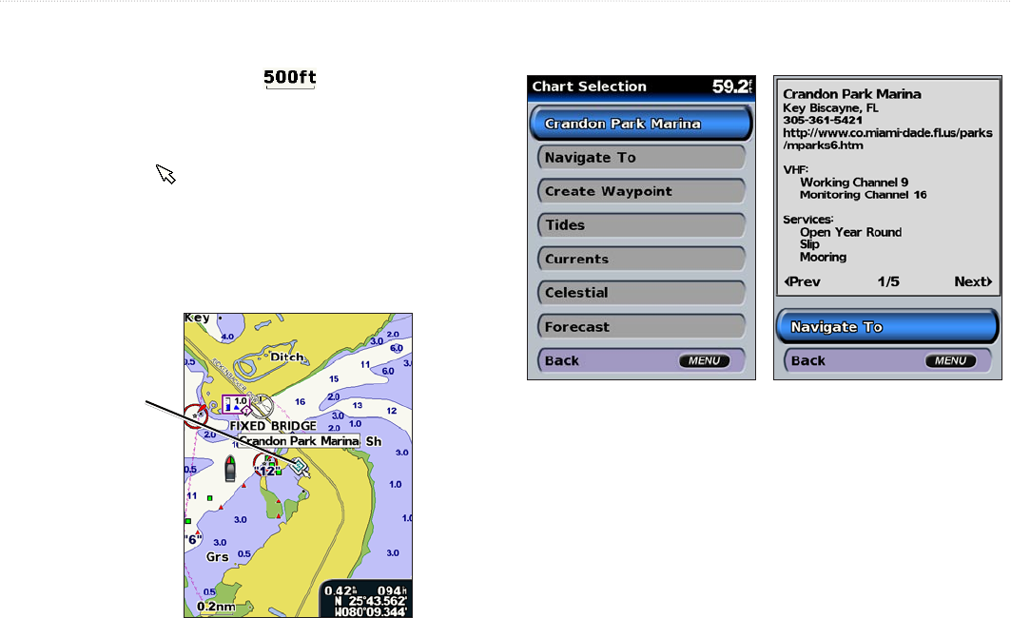Image resolution: width=1011 pixels, height=618 pixels.
Task: Select Create Waypoint option
Action: coord(641,191)
